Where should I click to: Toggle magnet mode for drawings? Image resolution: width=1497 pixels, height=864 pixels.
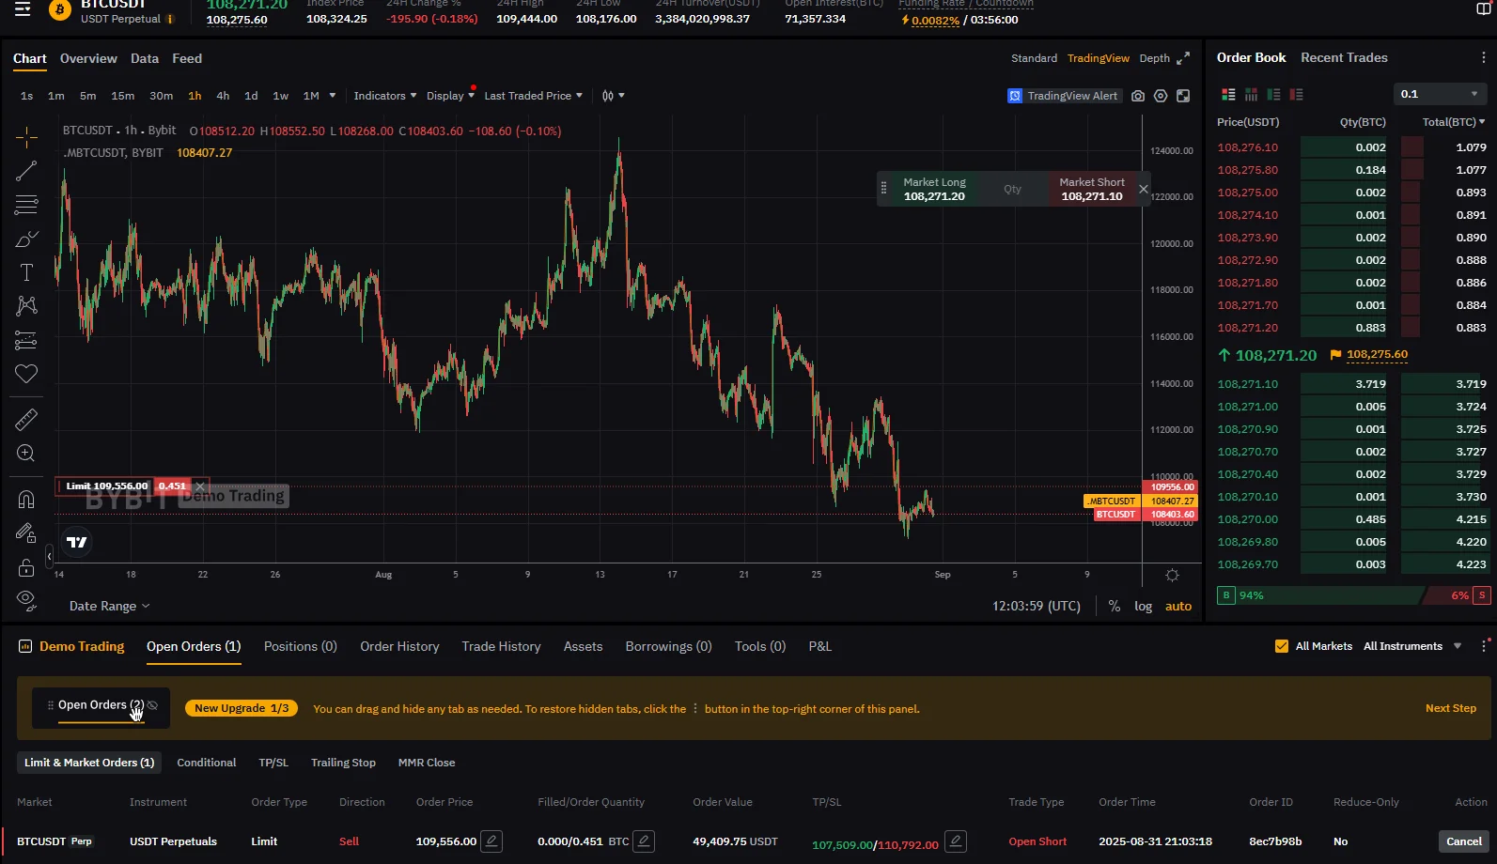point(26,499)
